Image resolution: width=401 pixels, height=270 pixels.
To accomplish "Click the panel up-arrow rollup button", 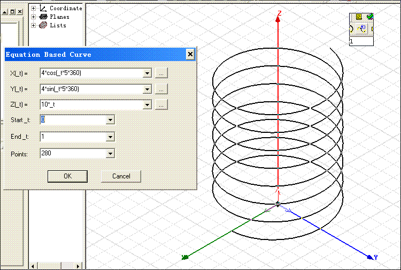I will point(5,12).
